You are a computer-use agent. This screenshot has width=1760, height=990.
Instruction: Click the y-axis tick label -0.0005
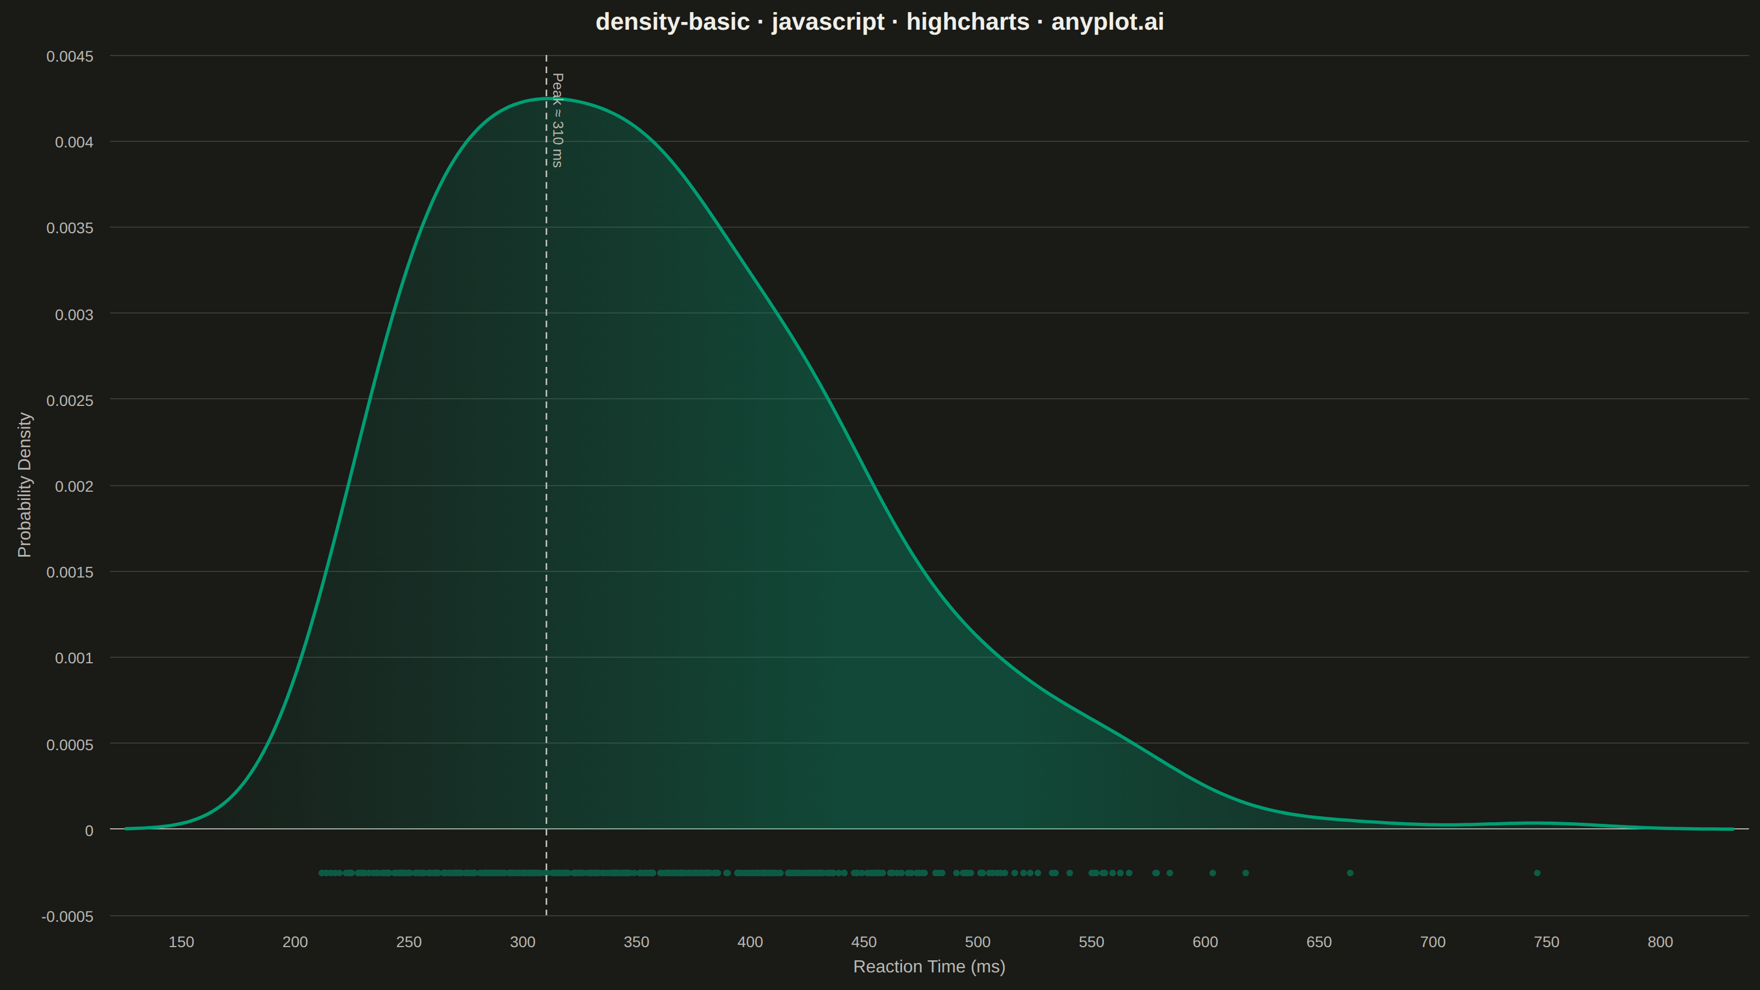coord(67,917)
